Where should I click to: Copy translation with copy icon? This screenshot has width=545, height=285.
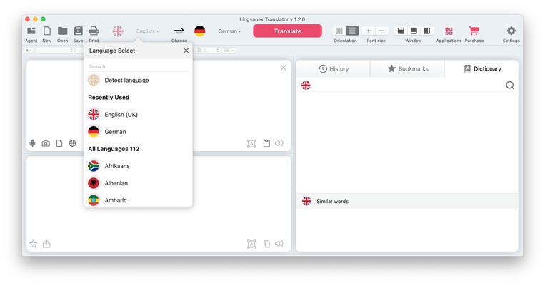pyautogui.click(x=266, y=244)
